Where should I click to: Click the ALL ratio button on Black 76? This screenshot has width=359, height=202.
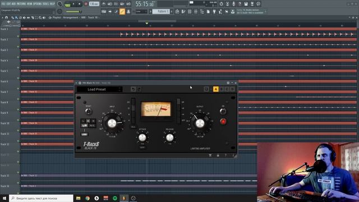[x=133, y=127]
